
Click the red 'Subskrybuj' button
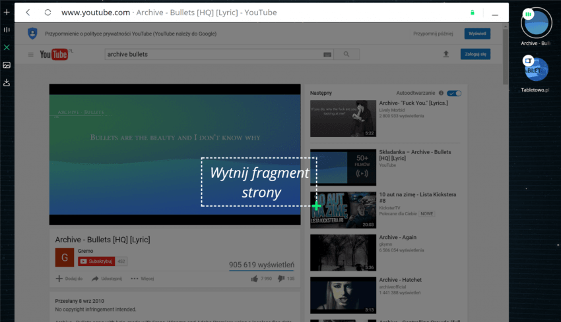coord(96,261)
